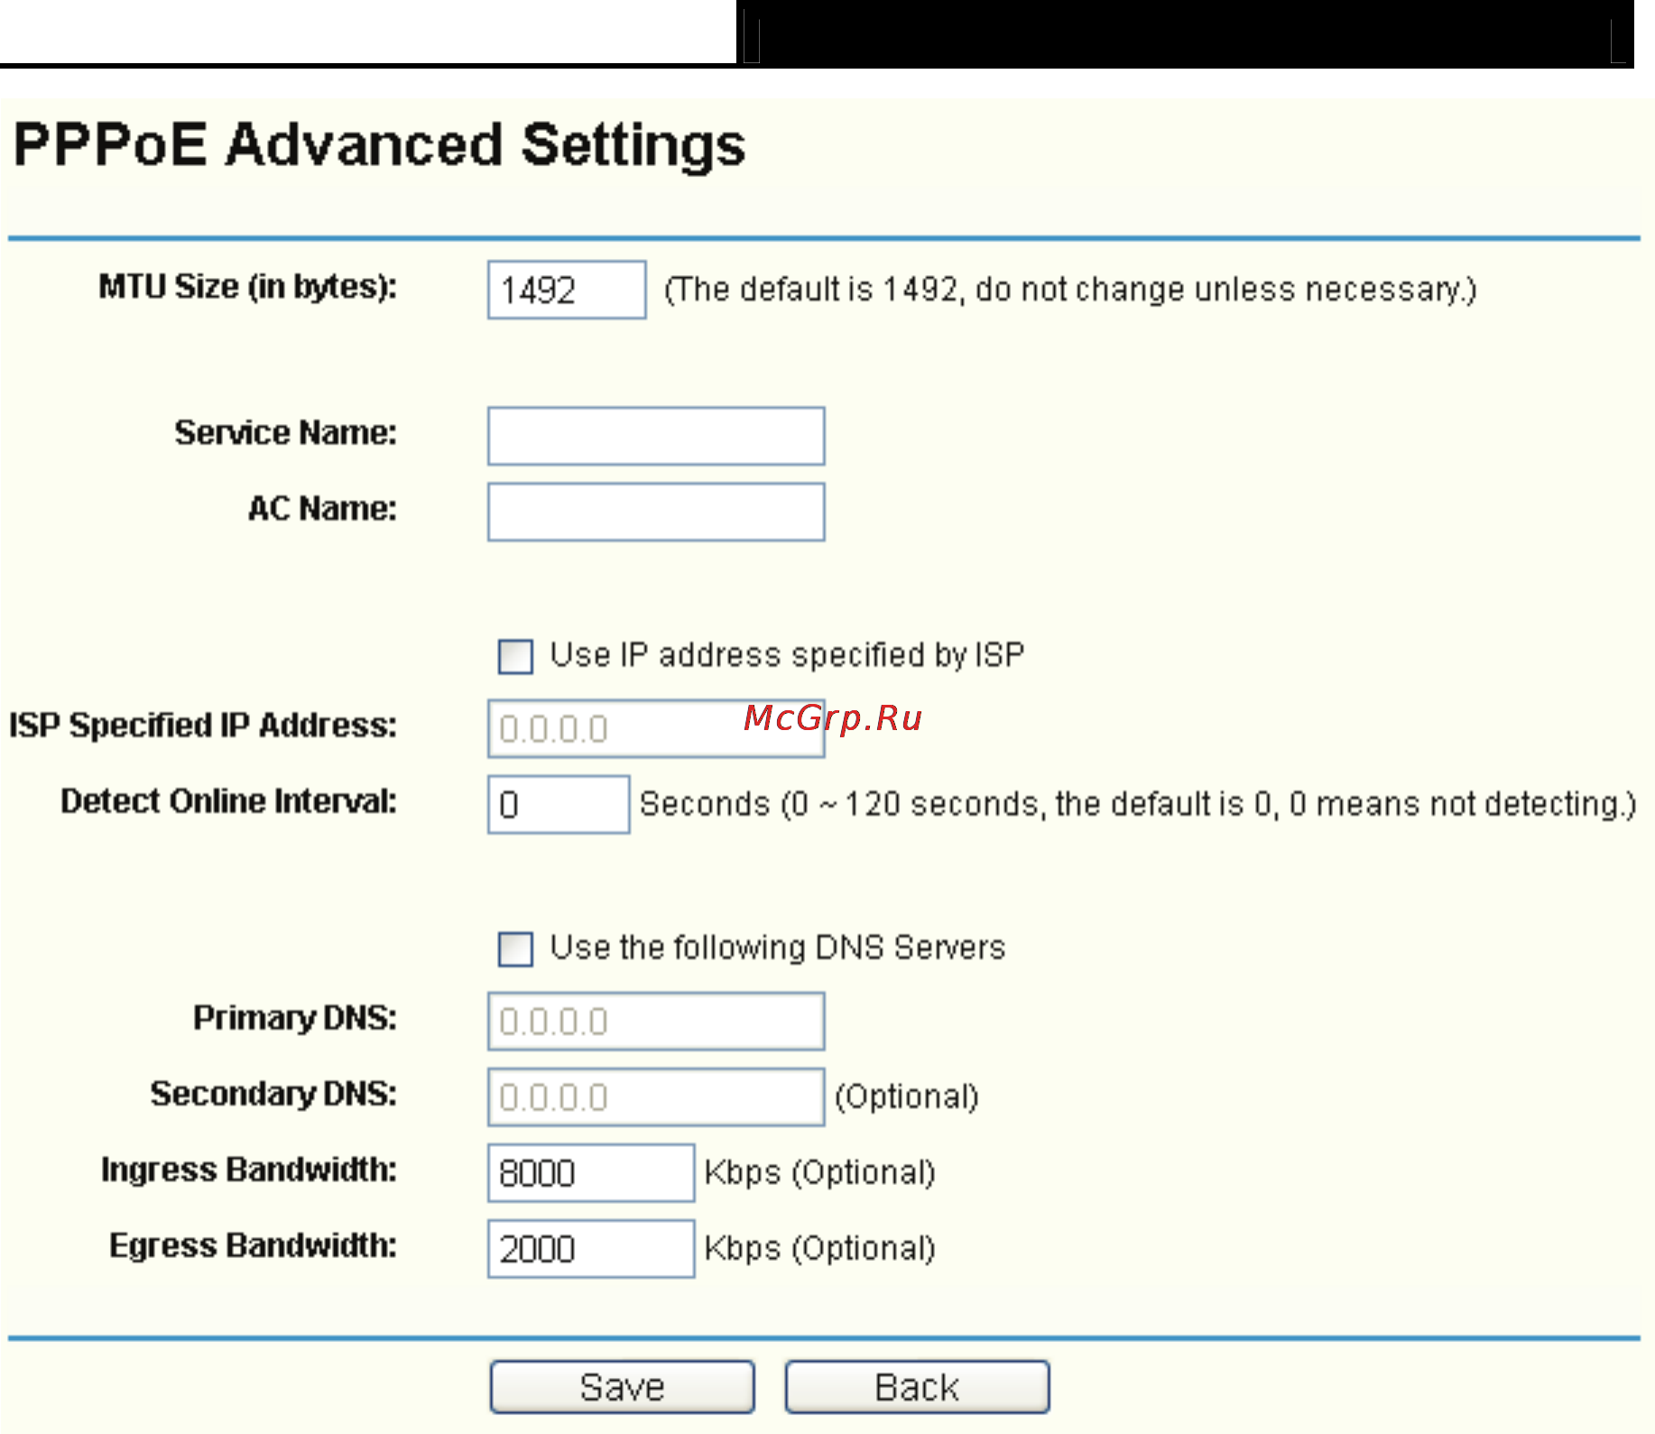Click the PPPoE Advanced Settings heading
This screenshot has height=1434, width=1655.
pos(380,144)
